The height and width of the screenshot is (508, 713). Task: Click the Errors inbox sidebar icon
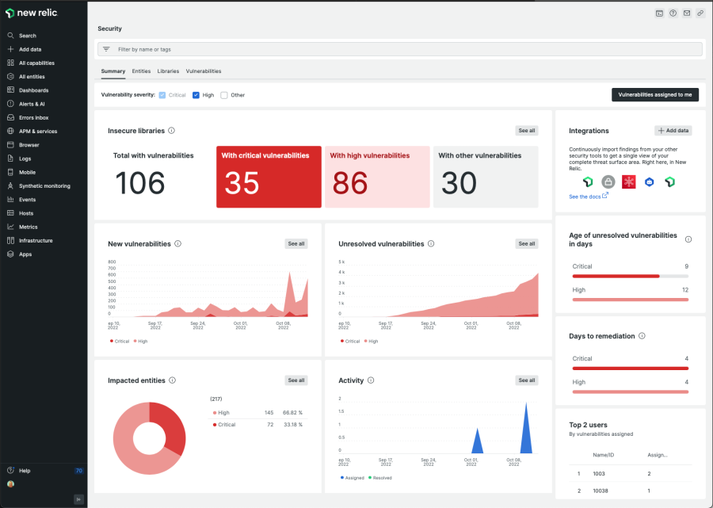[x=10, y=117]
